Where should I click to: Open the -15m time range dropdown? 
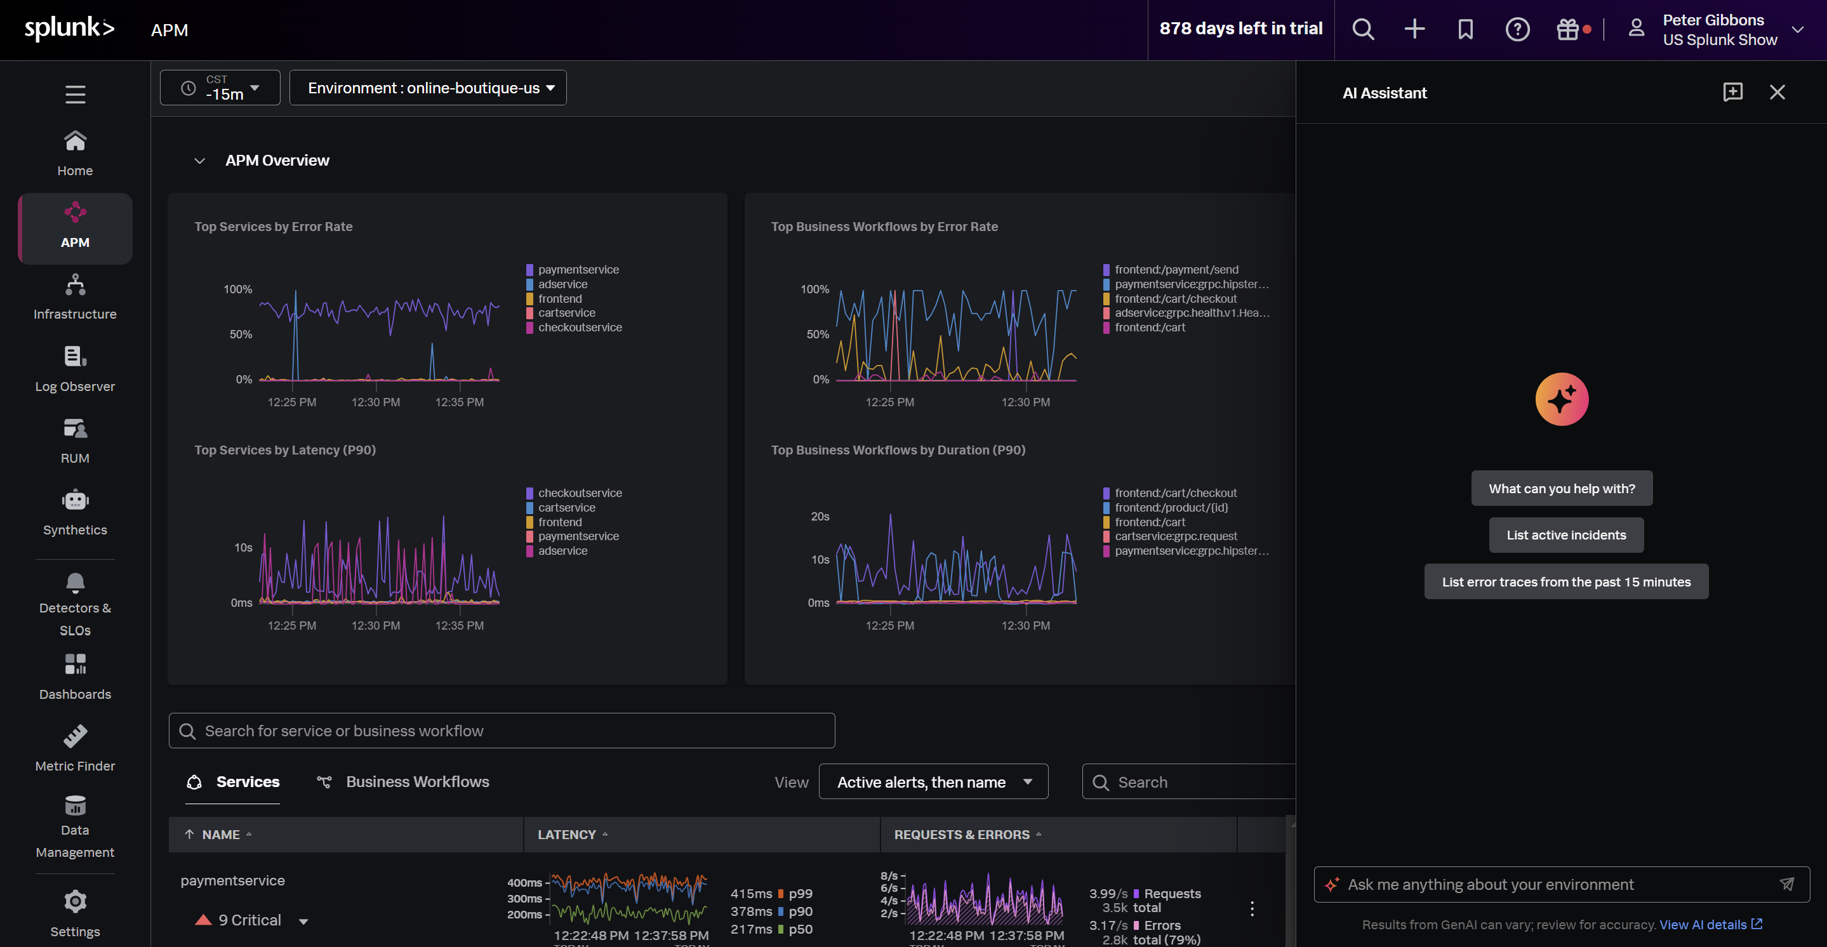click(x=220, y=88)
